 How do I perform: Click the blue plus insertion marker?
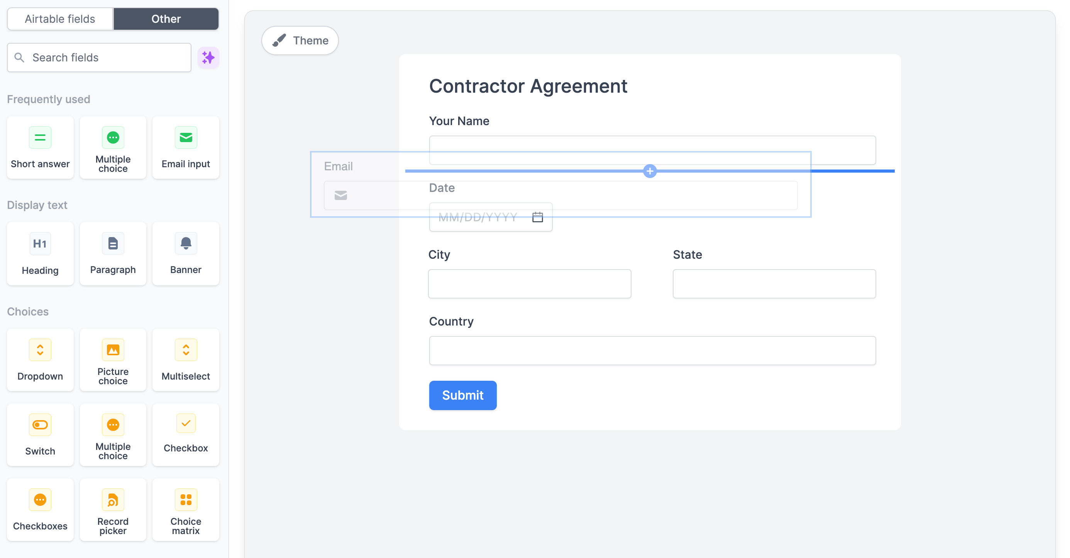tap(650, 171)
